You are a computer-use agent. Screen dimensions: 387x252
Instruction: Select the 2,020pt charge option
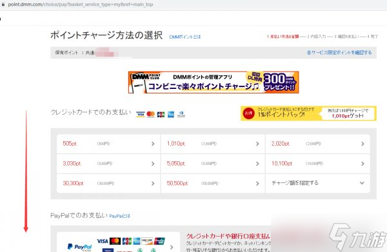(317, 144)
